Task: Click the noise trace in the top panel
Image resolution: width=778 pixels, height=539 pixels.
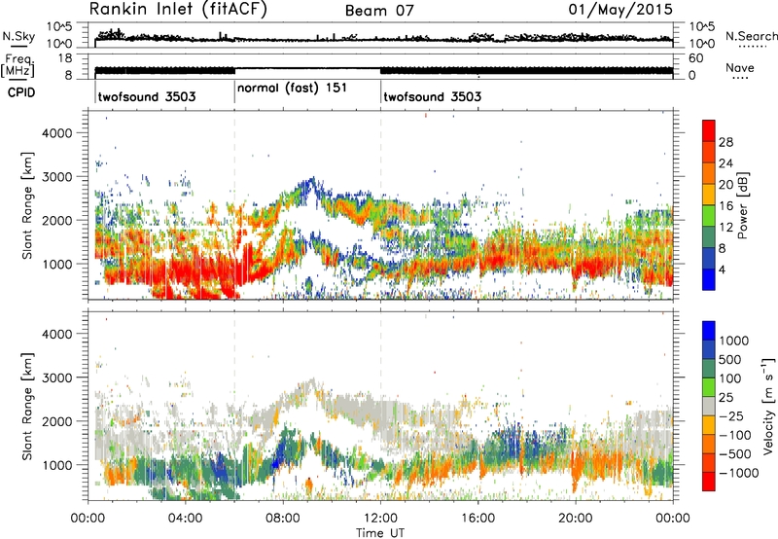Action: (383, 37)
